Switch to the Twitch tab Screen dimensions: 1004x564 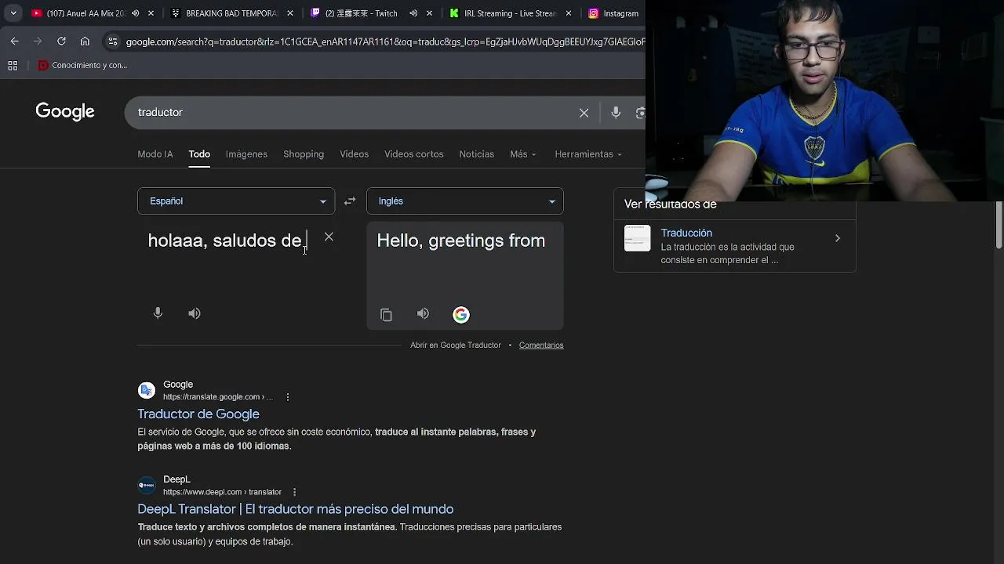[x=361, y=13]
